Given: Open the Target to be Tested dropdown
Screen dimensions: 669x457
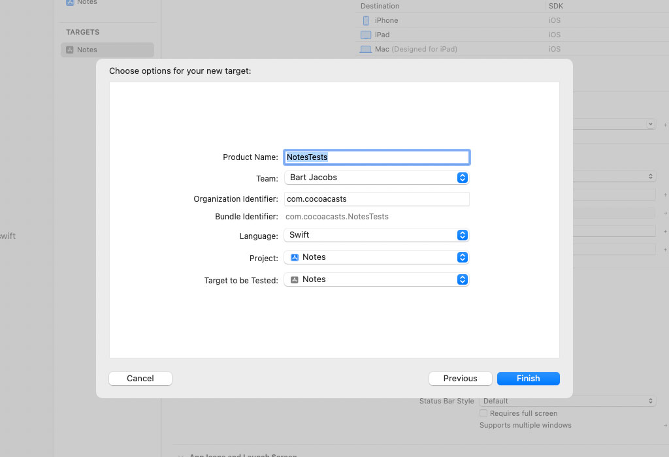Looking at the screenshot, I should pos(376,279).
